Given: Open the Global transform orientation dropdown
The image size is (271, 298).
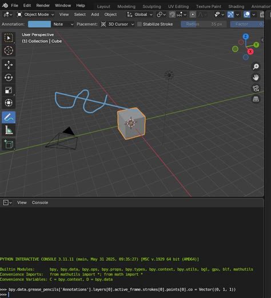Looking at the screenshot, I should click(140, 14).
